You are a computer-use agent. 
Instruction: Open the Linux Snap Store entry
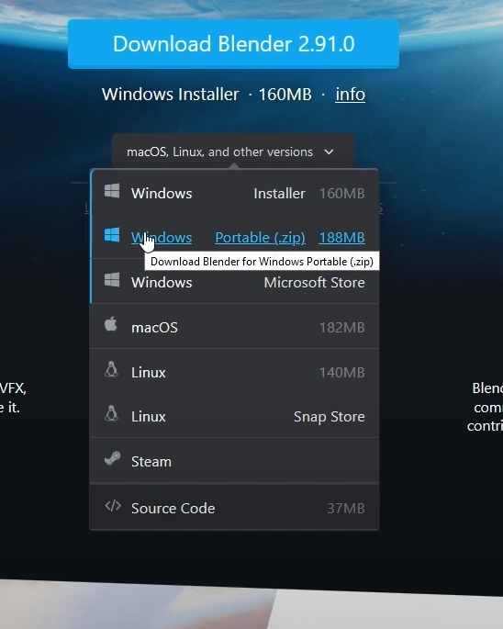pyautogui.click(x=235, y=416)
